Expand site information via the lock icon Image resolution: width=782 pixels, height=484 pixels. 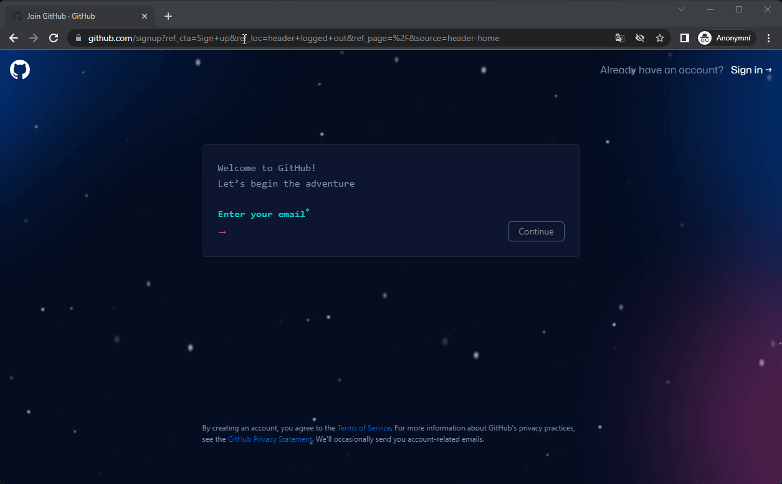point(78,38)
